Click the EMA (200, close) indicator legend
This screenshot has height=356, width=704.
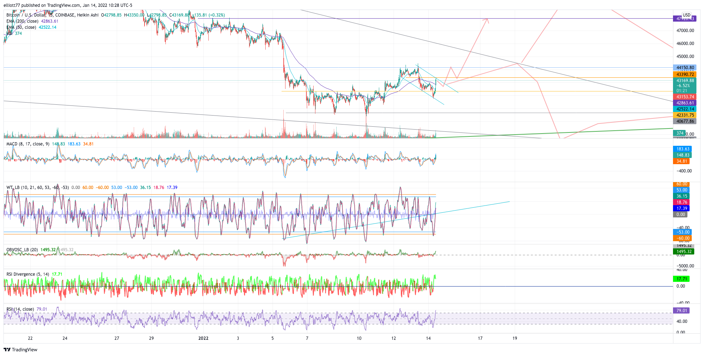23,21
